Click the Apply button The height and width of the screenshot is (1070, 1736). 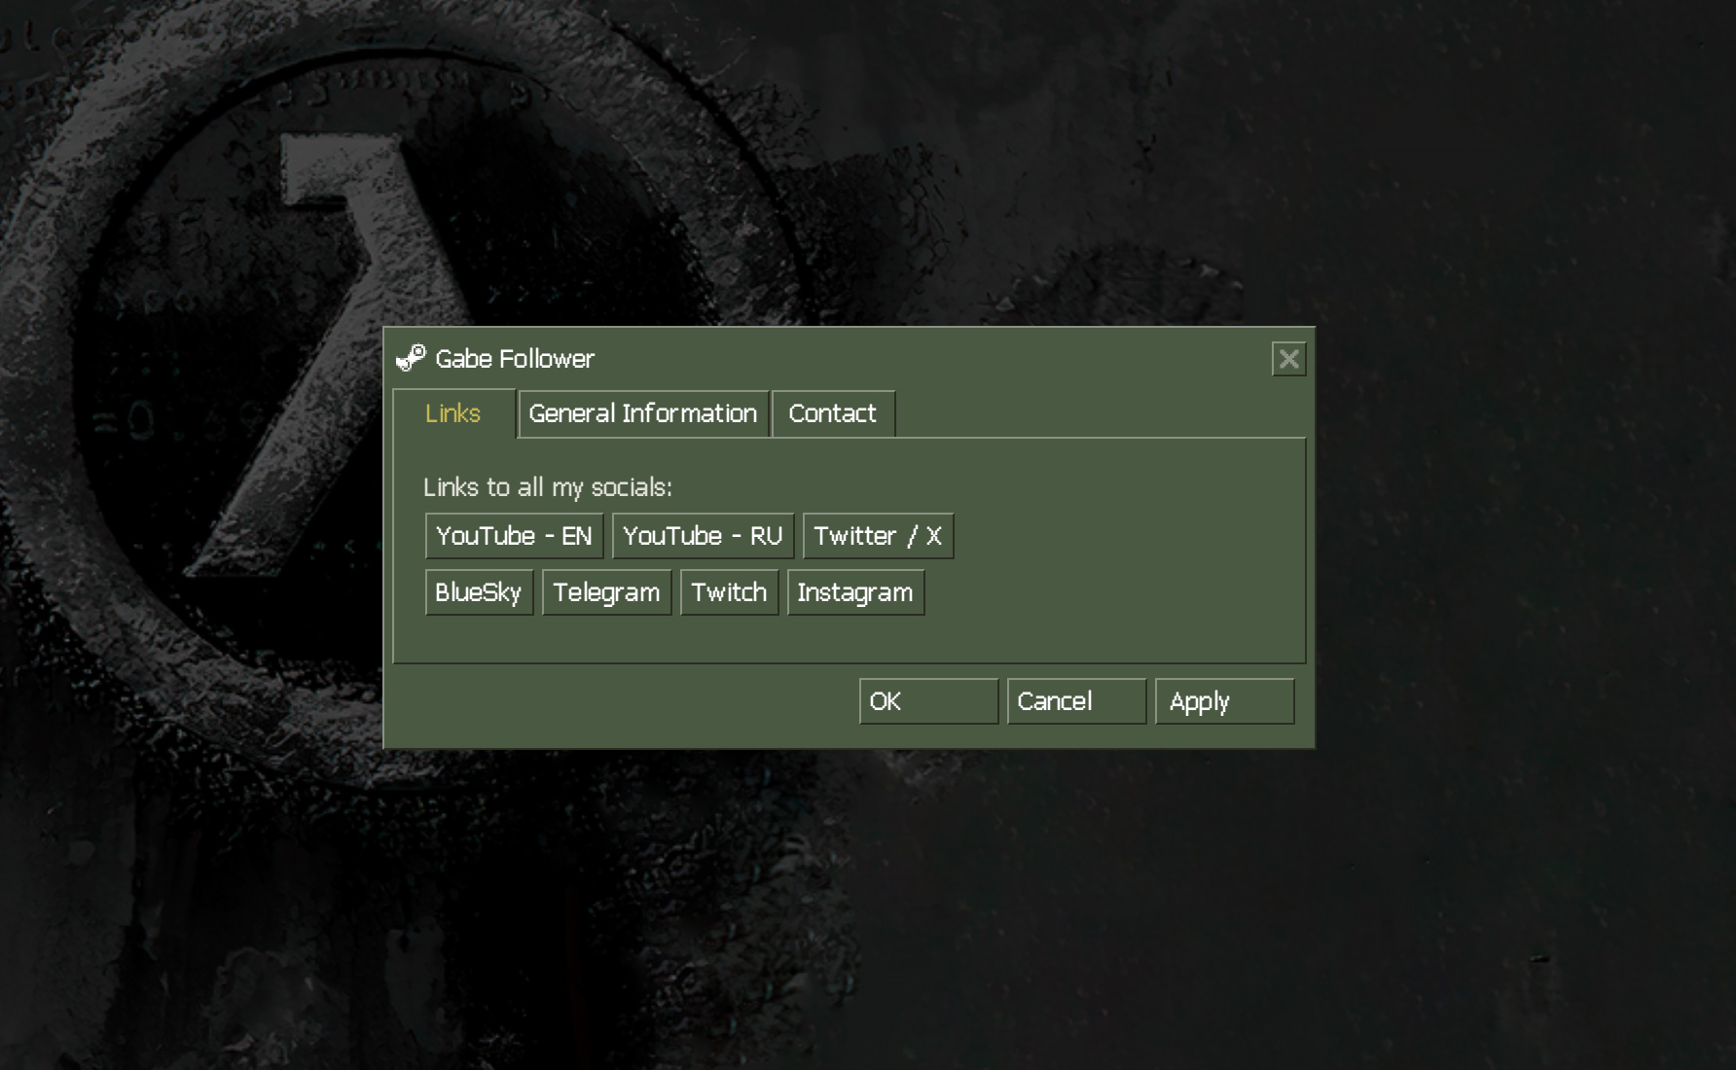(x=1224, y=701)
